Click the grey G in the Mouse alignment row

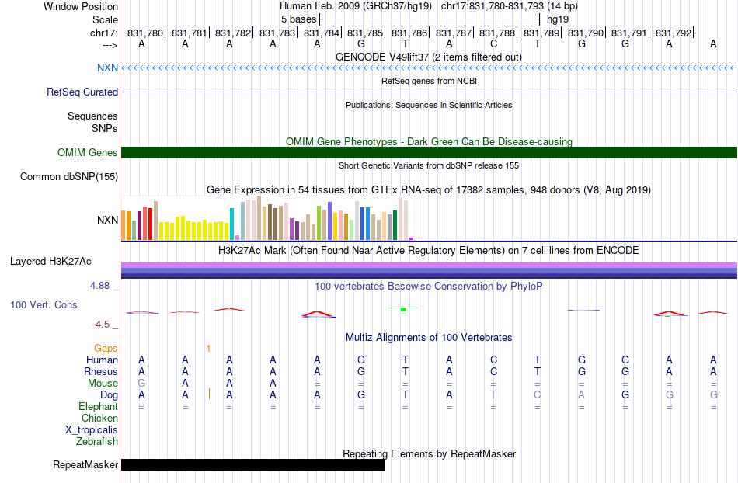(141, 384)
